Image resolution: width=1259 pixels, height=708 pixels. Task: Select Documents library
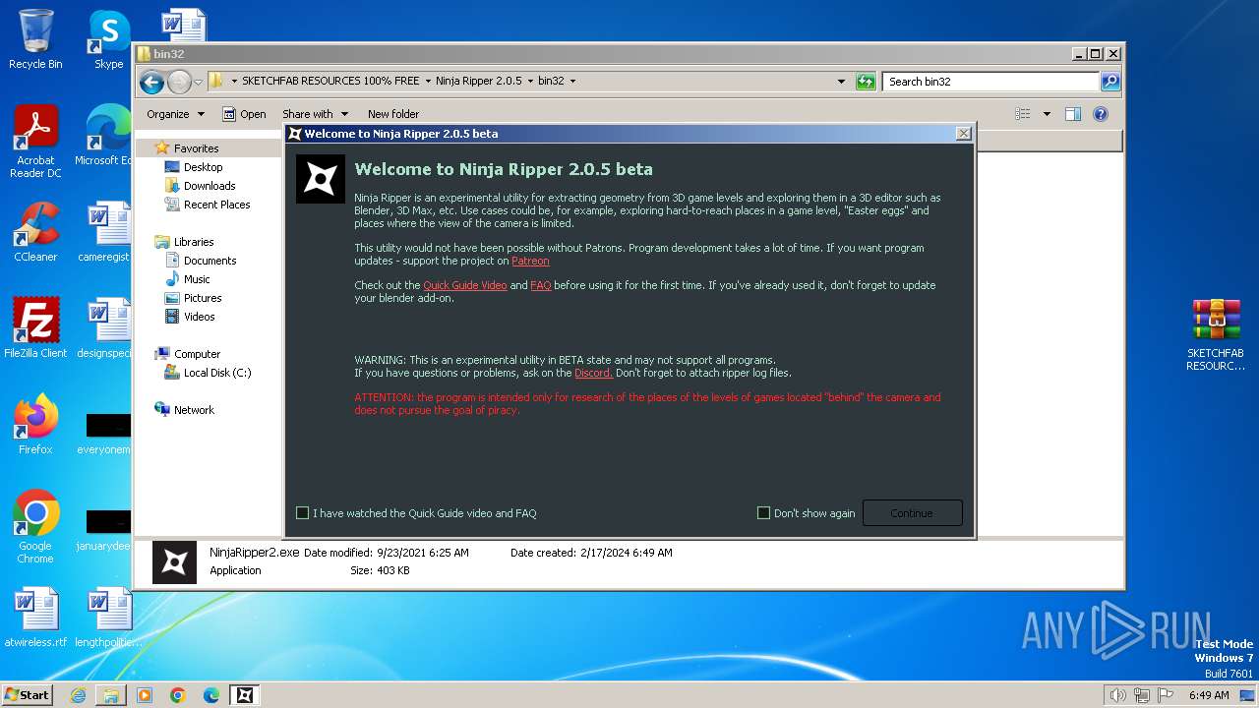(210, 261)
